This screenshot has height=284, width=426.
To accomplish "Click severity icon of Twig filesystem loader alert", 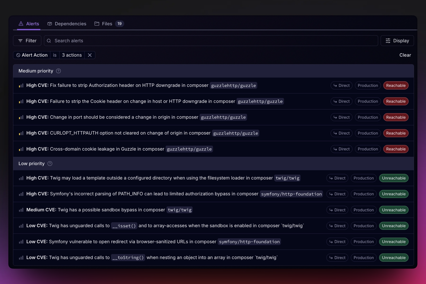I will [x=21, y=178].
